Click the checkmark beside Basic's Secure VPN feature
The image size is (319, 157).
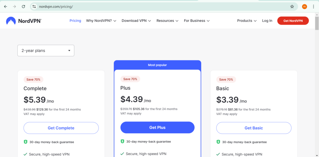click(218, 155)
